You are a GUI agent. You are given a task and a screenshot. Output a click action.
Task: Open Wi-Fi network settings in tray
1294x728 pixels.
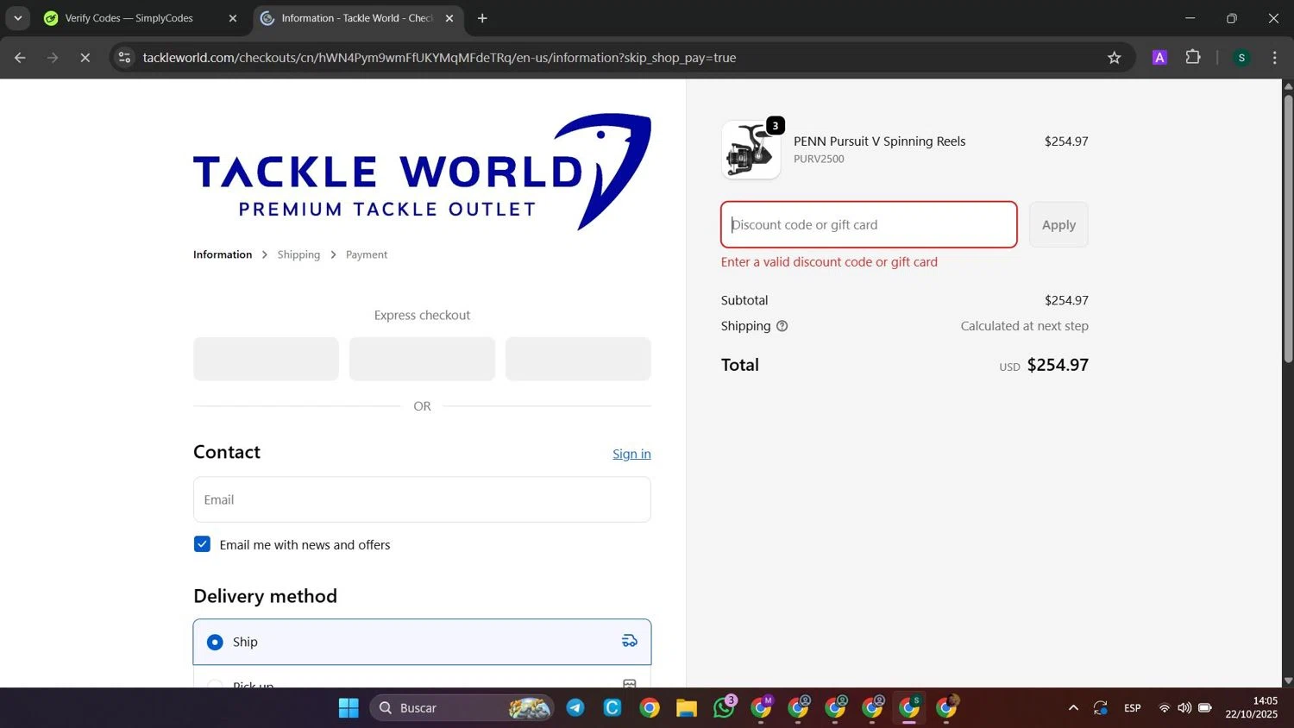1165,708
